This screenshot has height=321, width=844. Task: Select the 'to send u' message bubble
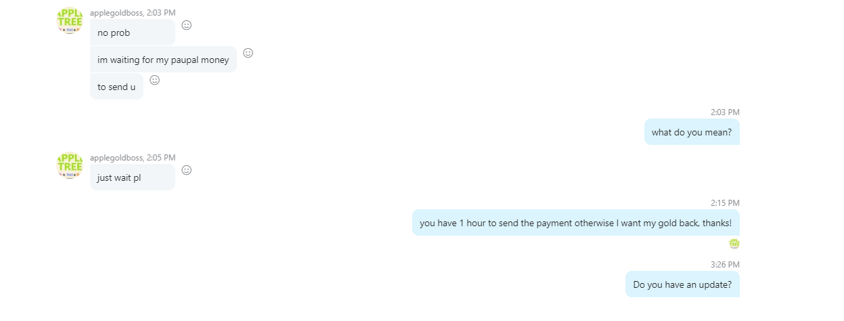(116, 87)
